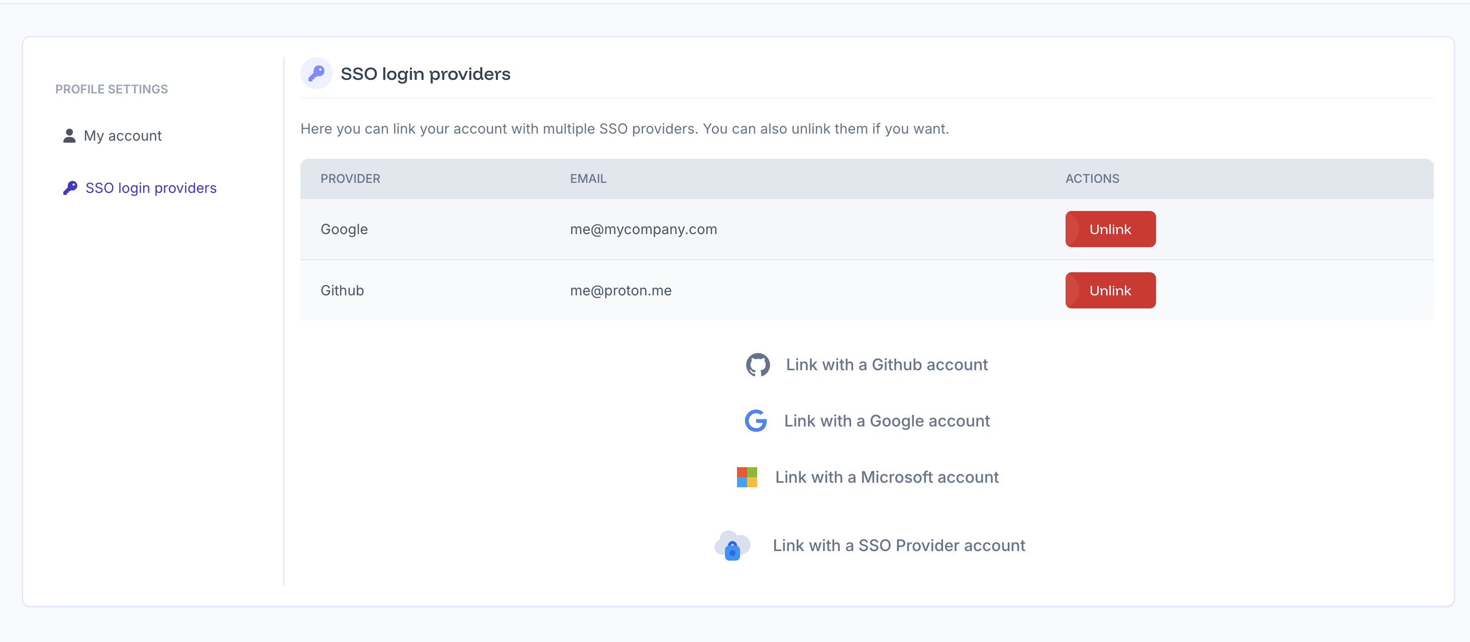Screen dimensions: 1470x642
Task: Unlink the Github provider
Action: [x=1110, y=290]
